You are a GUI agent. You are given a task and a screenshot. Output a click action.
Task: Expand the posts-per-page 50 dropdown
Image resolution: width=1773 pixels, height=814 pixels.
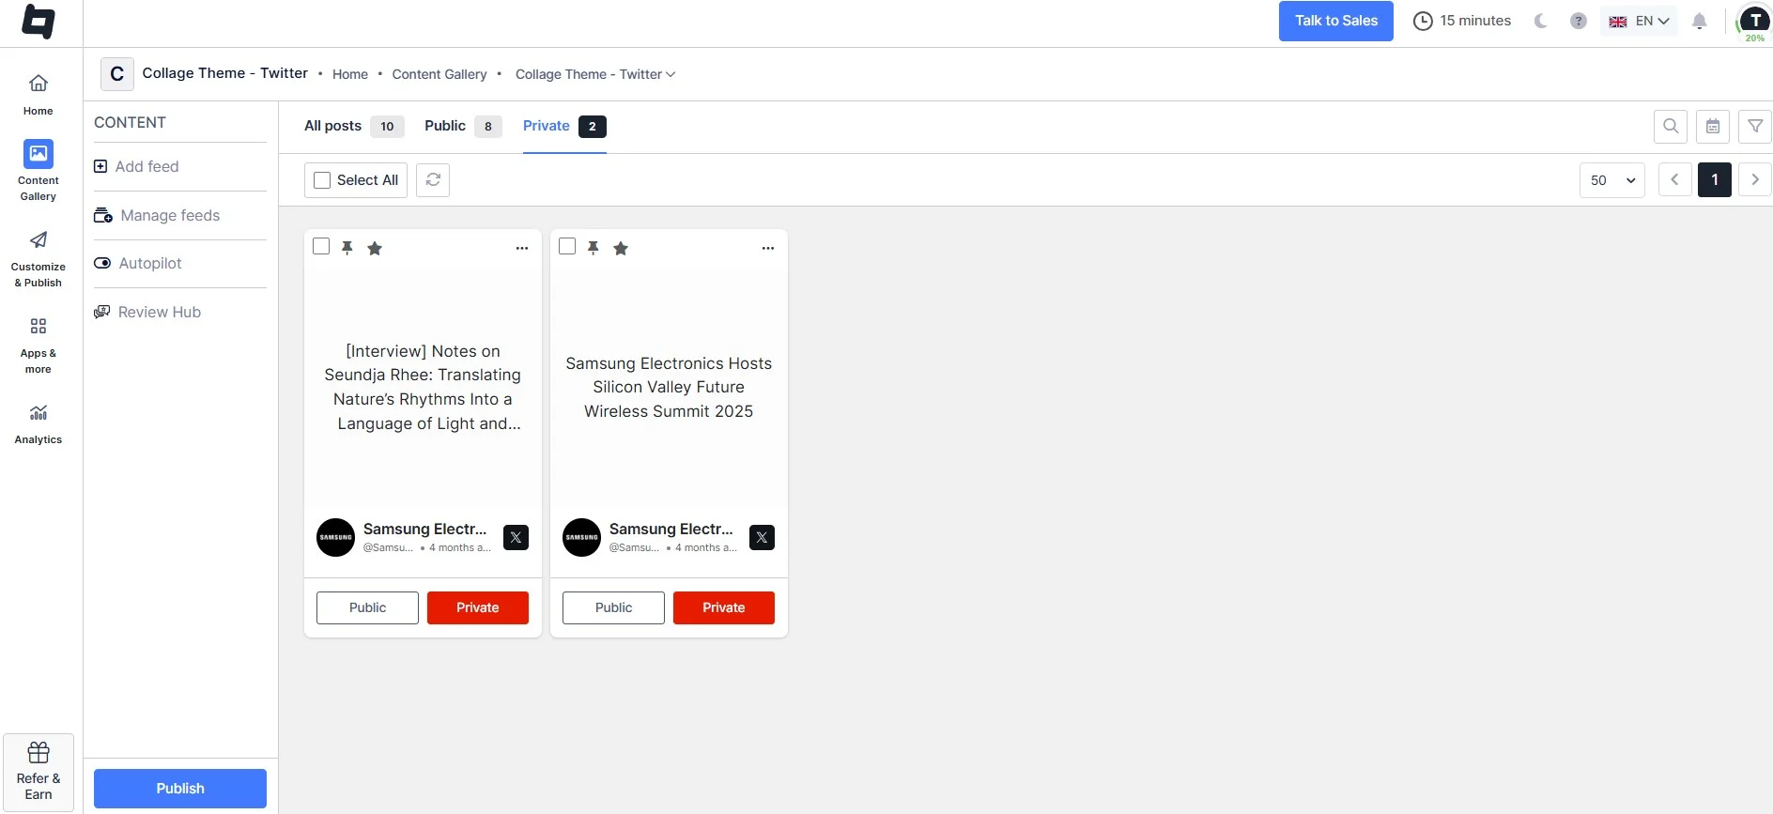(1611, 180)
